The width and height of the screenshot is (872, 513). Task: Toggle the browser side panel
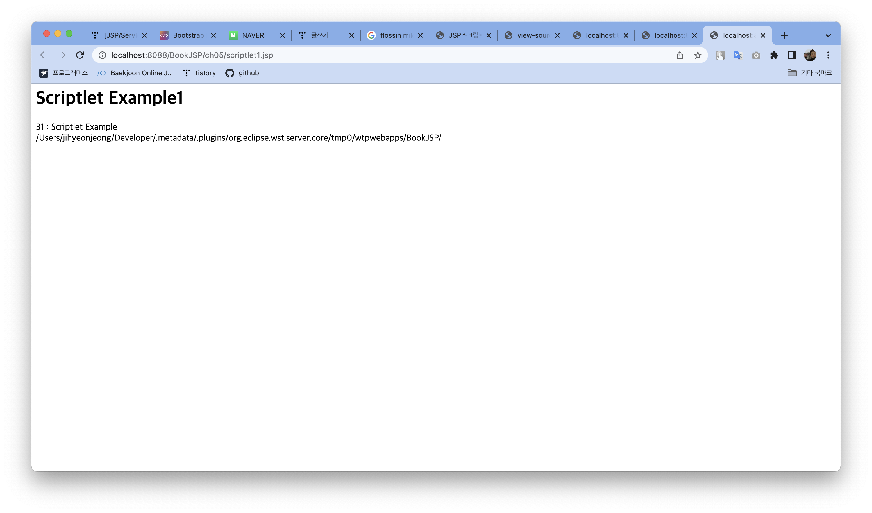click(x=792, y=55)
